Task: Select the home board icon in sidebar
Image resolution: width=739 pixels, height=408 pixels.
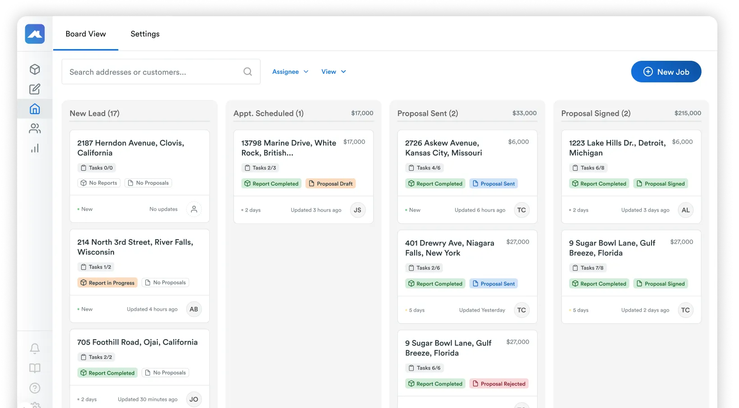Action: pyautogui.click(x=35, y=109)
